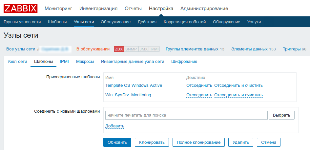Select Узлы сети in the submenu bar
The width and height of the screenshot is (310, 150).
coord(84,22)
